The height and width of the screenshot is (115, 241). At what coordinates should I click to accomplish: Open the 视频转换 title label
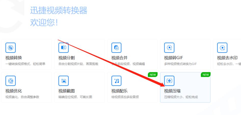(x=14, y=58)
